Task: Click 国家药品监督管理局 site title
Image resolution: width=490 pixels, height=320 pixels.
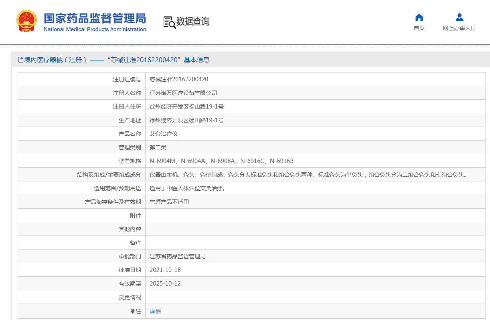Action: [x=95, y=18]
